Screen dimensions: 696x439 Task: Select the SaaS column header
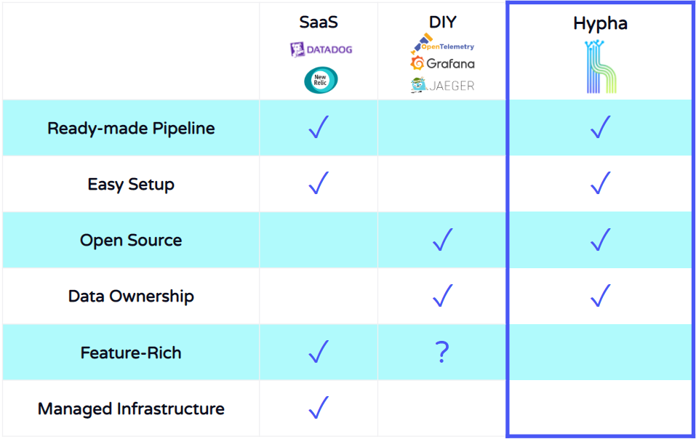pyautogui.click(x=319, y=22)
